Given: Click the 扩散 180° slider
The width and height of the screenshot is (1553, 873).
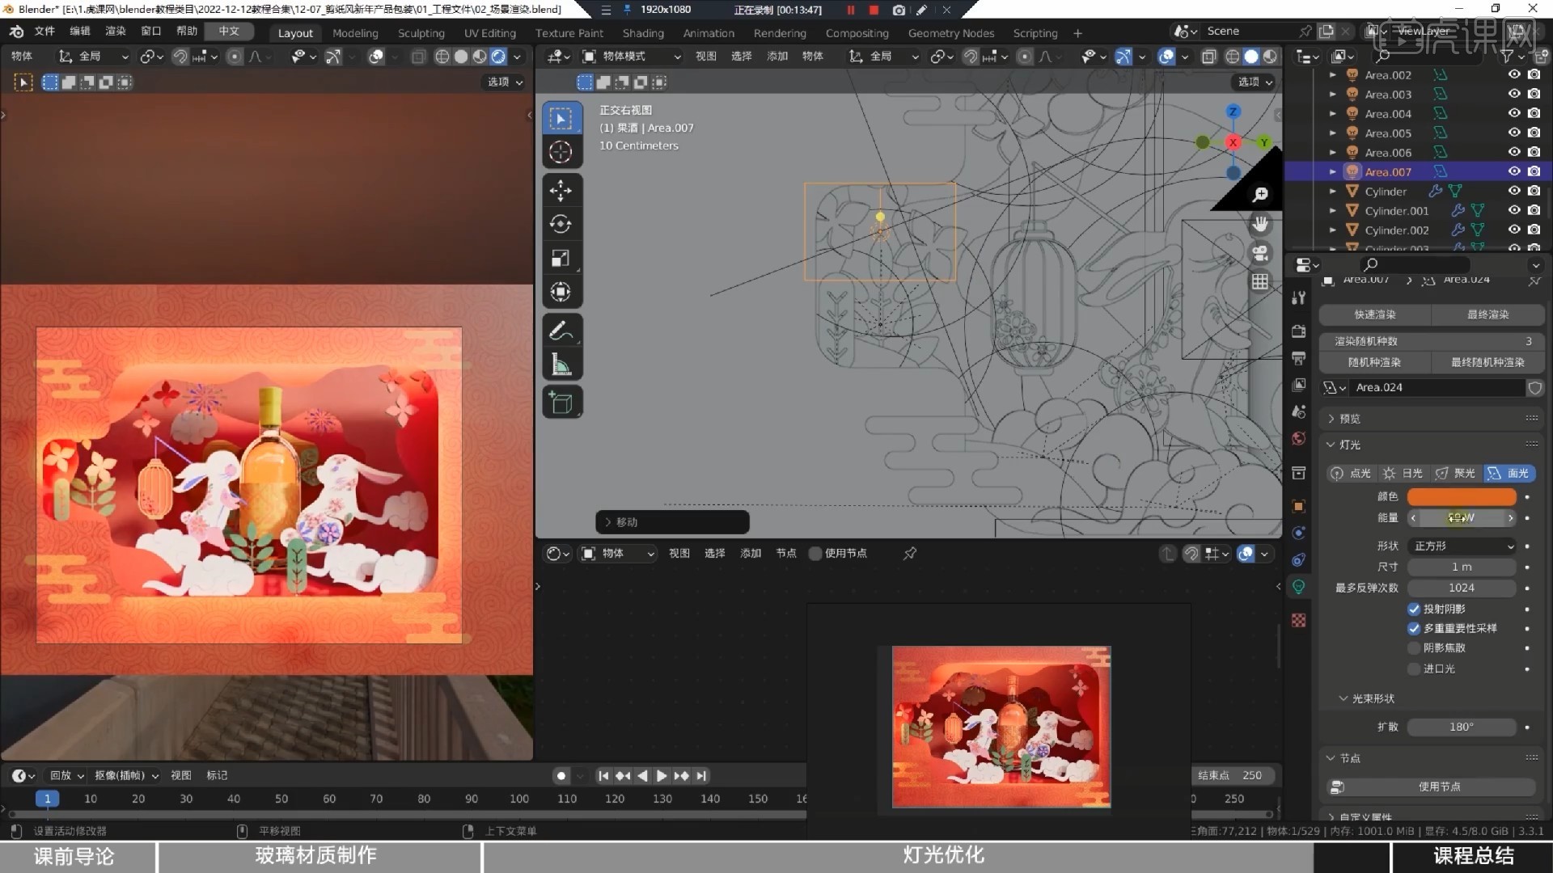Looking at the screenshot, I should 1462,727.
